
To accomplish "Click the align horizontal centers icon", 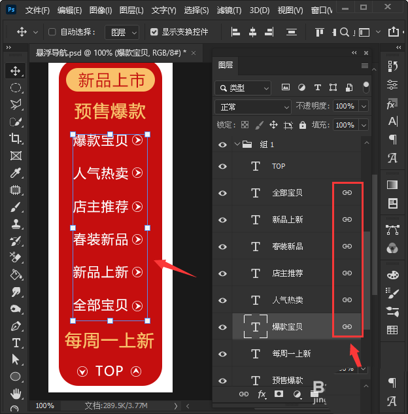I will [x=252, y=32].
